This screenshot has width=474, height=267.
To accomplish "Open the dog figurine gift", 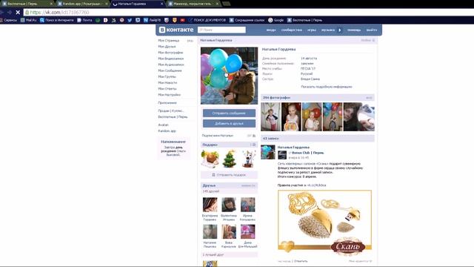I will 249,159.
